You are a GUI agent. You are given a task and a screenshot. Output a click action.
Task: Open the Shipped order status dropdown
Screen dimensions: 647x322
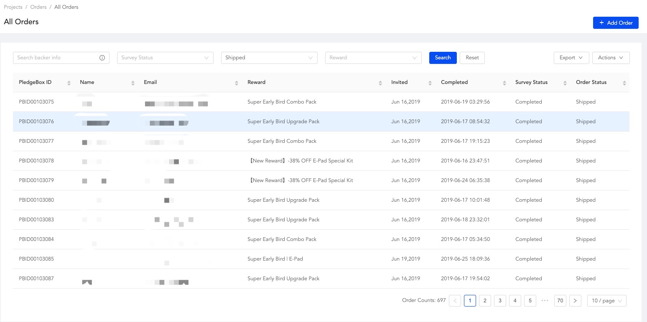point(269,58)
